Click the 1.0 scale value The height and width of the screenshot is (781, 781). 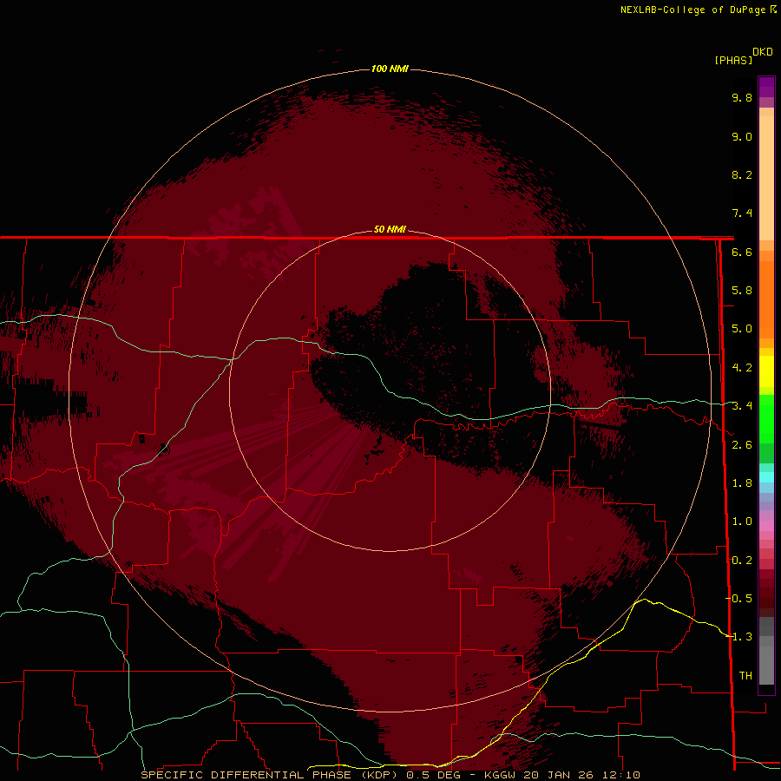pos(742,522)
